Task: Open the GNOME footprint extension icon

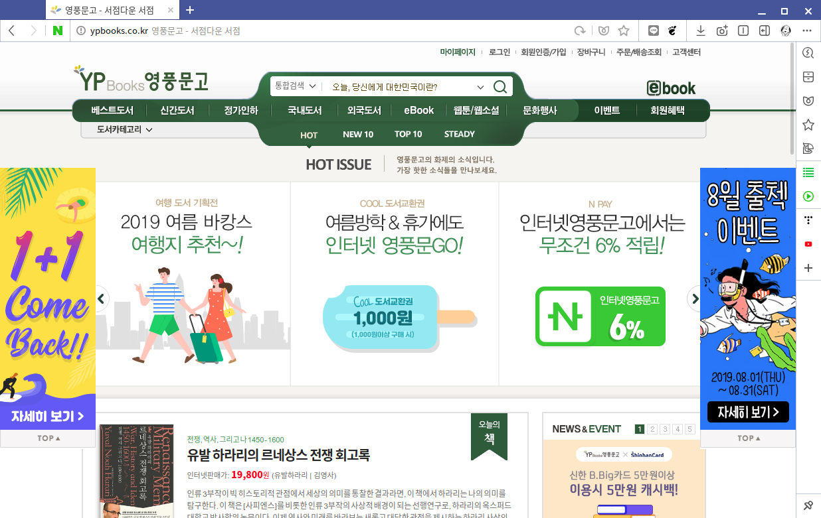Action: pos(672,31)
